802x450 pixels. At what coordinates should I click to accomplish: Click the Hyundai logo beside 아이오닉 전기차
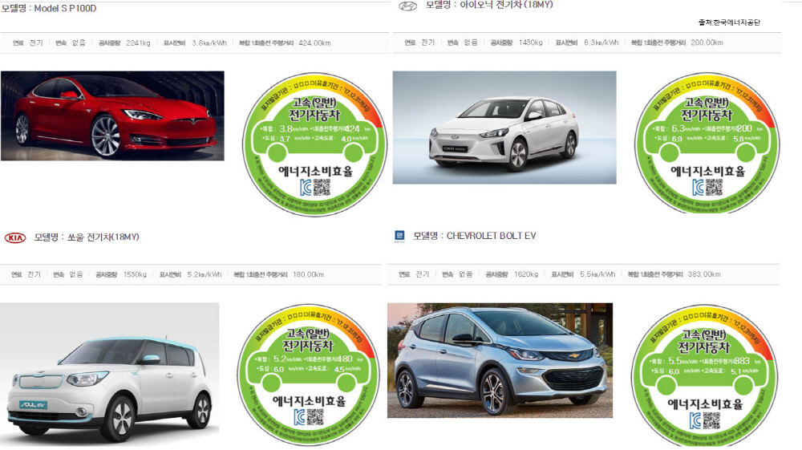click(407, 6)
